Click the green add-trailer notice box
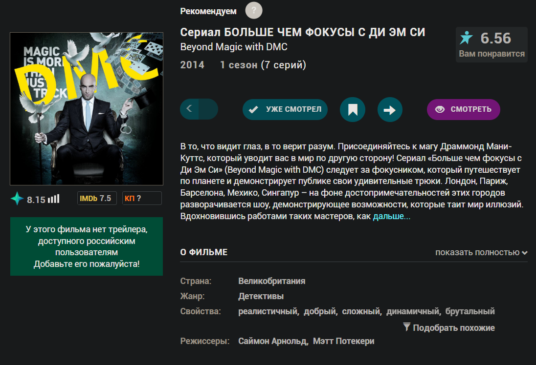This screenshot has width=536, height=365. (87, 246)
